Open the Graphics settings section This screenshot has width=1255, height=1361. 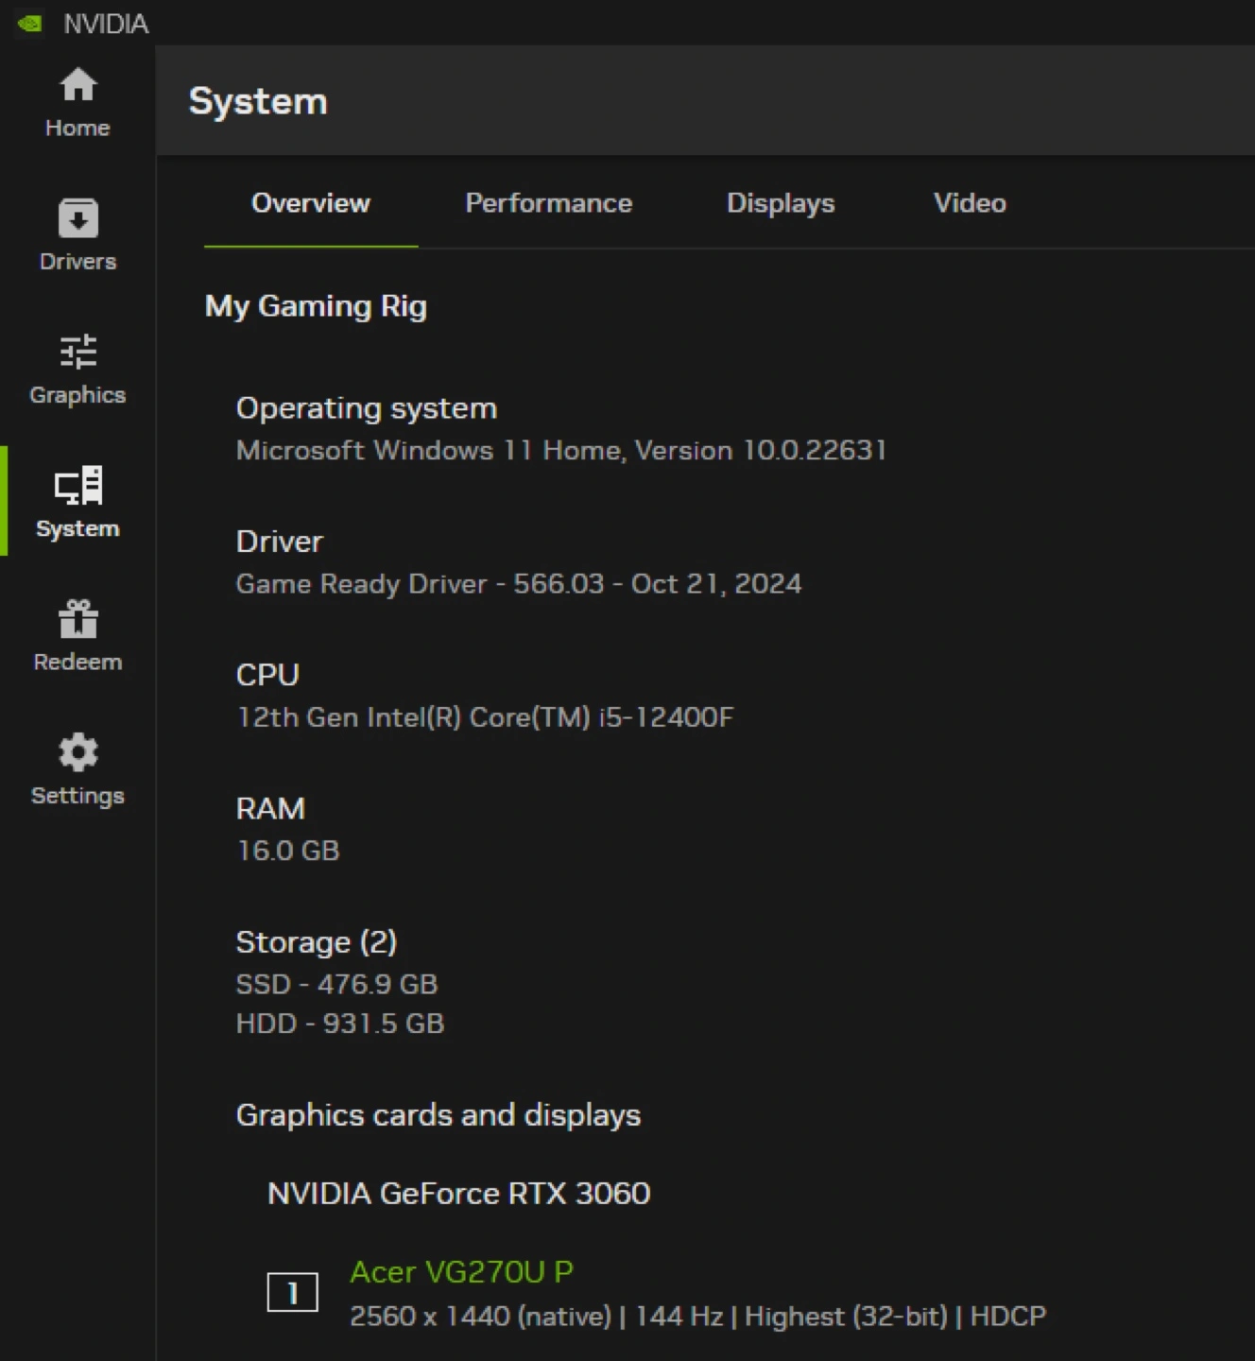[77, 369]
